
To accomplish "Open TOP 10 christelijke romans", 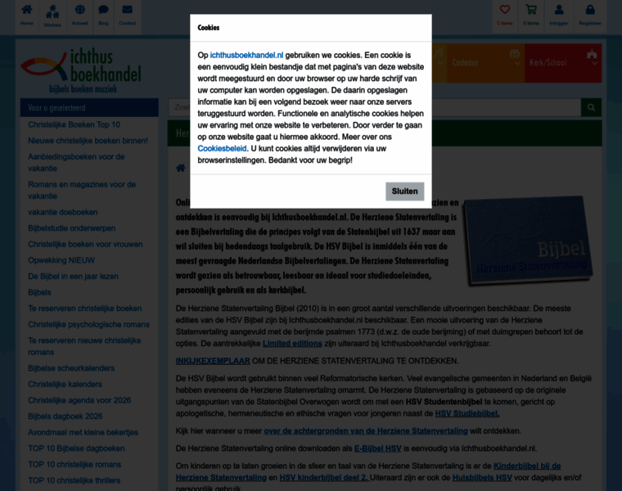I will coord(74,465).
